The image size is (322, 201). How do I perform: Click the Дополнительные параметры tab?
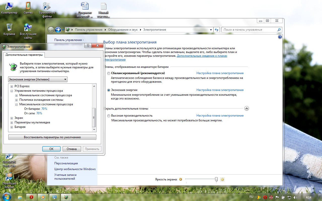click(x=24, y=55)
